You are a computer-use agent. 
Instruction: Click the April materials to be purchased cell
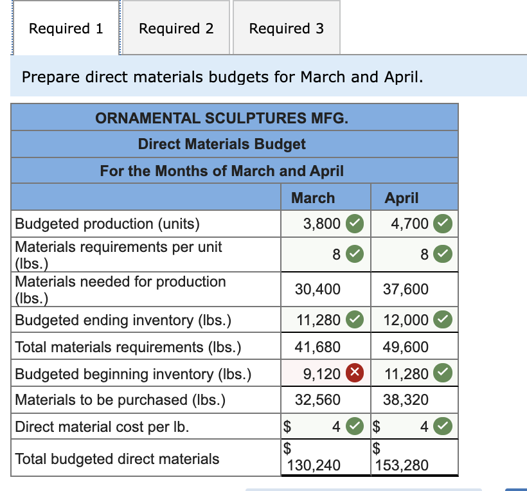pos(415,400)
